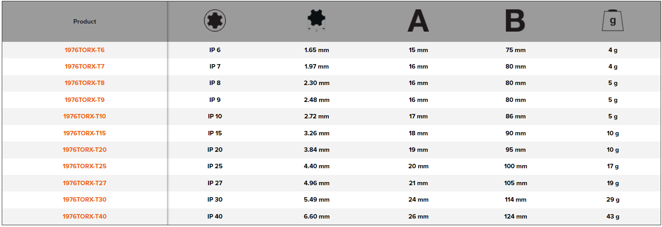The height and width of the screenshot is (227, 662).
Task: Click the Torx socket profile header icon
Action: (x=215, y=21)
